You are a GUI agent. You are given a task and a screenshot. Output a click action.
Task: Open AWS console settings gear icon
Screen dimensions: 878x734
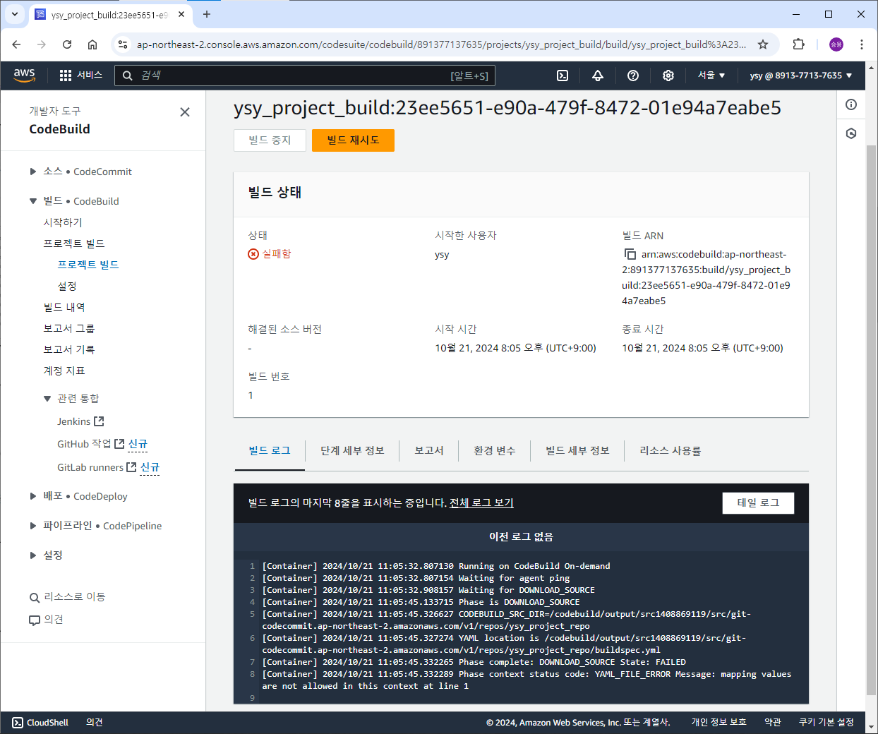tap(668, 76)
